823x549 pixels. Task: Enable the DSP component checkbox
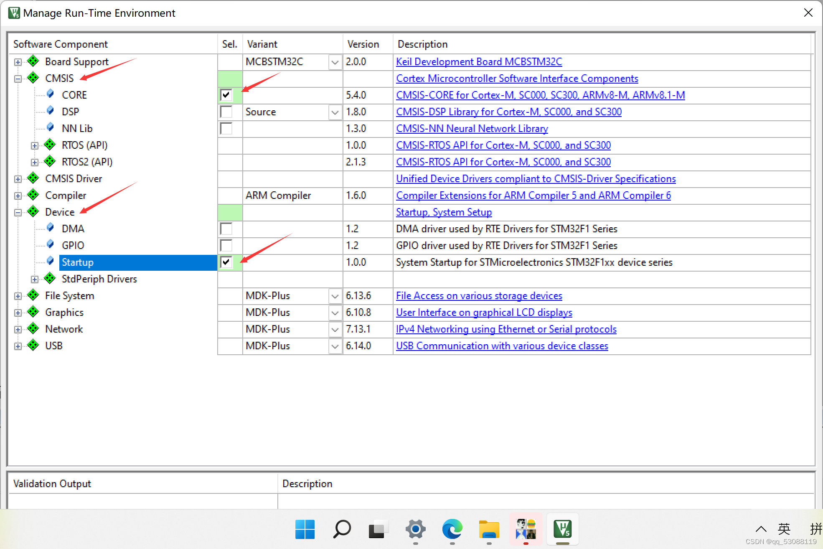[x=226, y=112]
